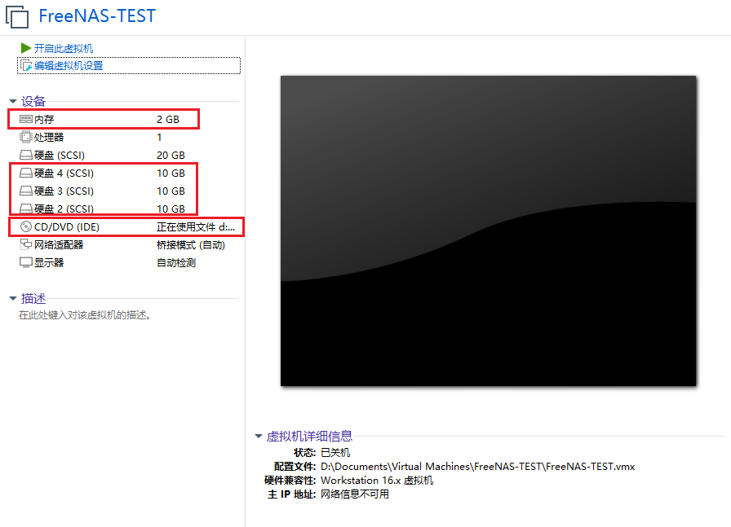This screenshot has width=731, height=527.
Task: Click the 已关机 status value
Action: [335, 453]
